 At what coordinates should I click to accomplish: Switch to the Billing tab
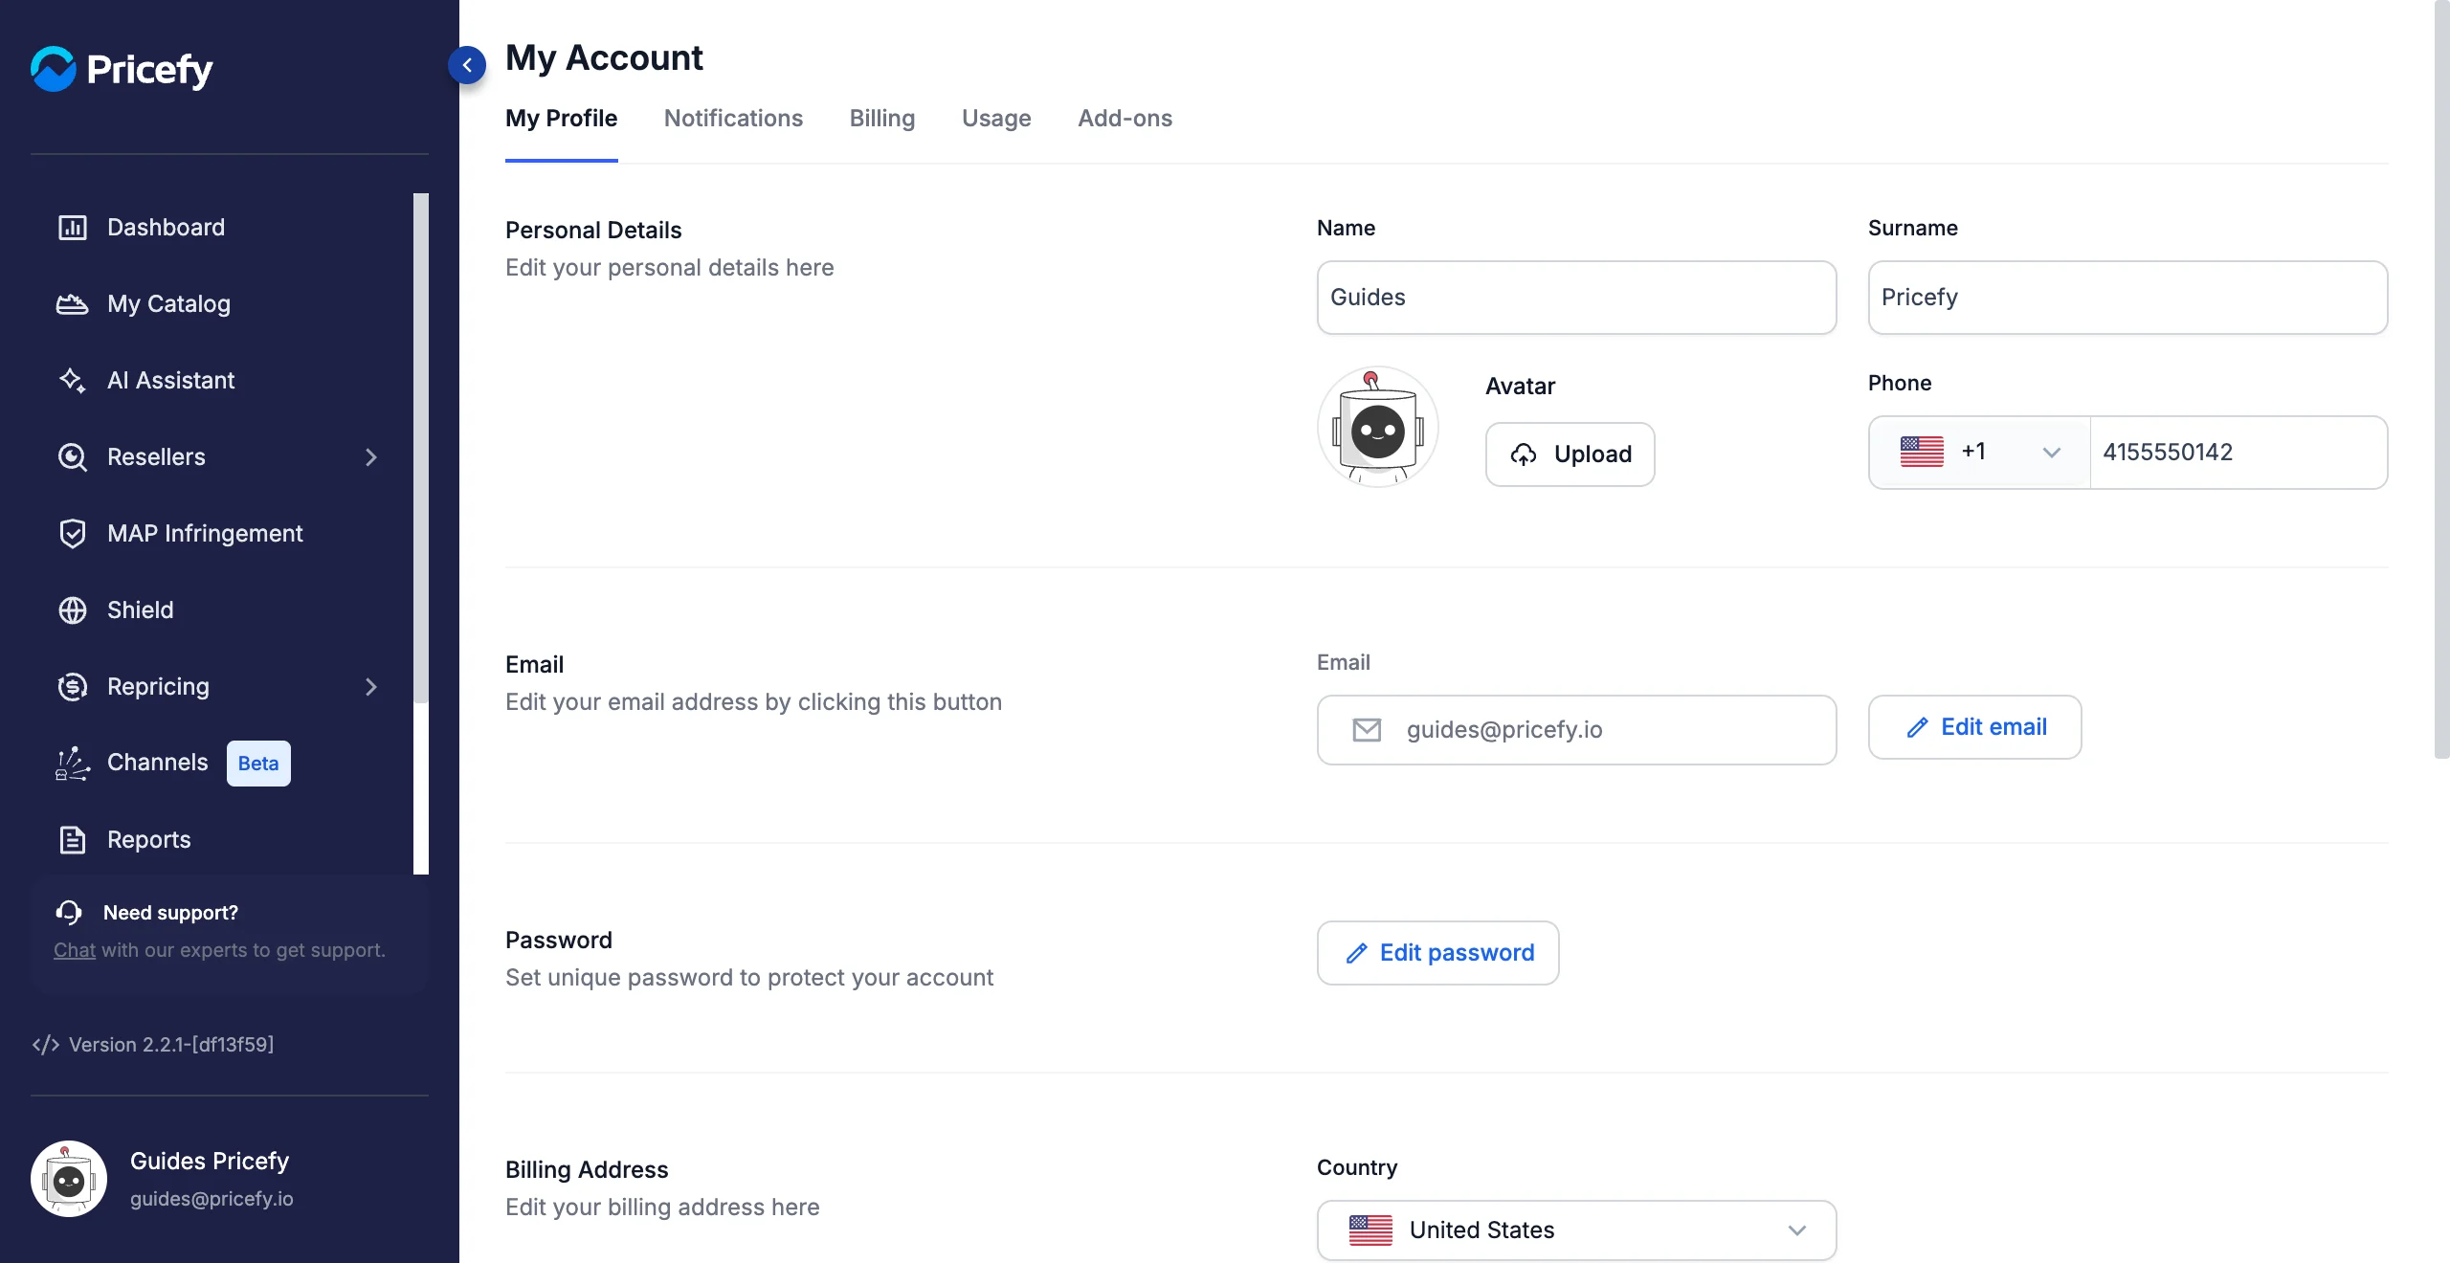pyautogui.click(x=882, y=119)
